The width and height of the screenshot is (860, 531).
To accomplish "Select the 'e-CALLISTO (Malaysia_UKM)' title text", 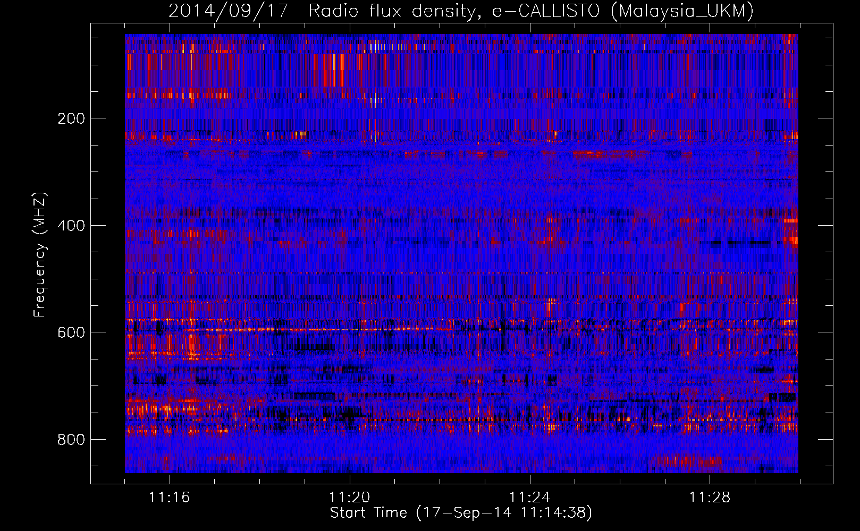I will [623, 11].
